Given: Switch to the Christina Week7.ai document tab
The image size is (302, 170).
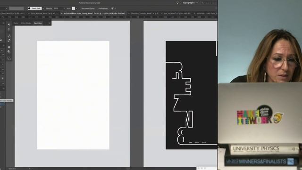Looking at the screenshot, I should pos(144,14).
